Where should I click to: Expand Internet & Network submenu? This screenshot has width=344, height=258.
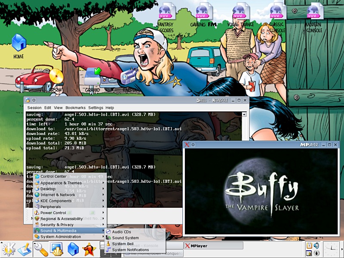pos(70,195)
